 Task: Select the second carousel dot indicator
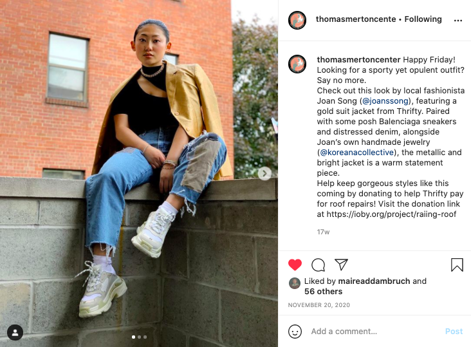pyautogui.click(x=139, y=337)
